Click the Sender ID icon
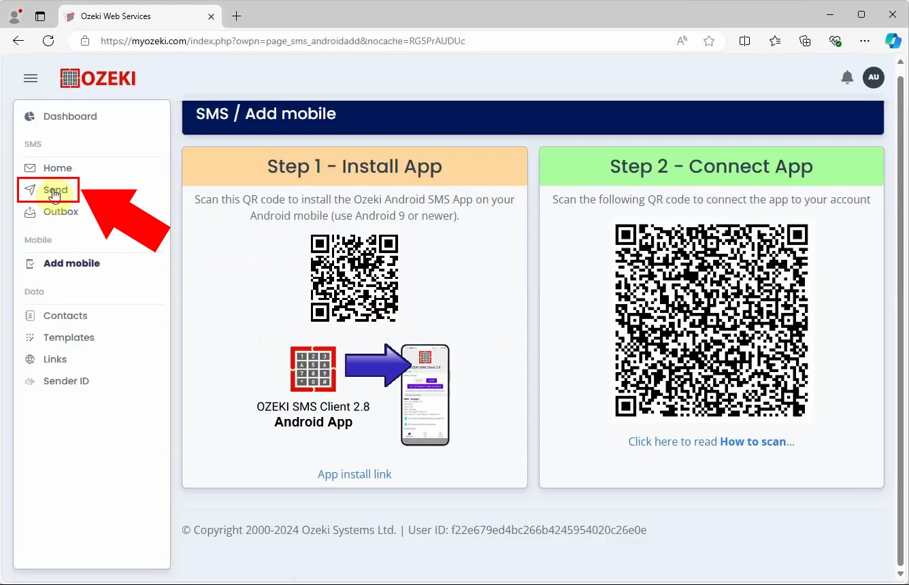 pos(30,382)
